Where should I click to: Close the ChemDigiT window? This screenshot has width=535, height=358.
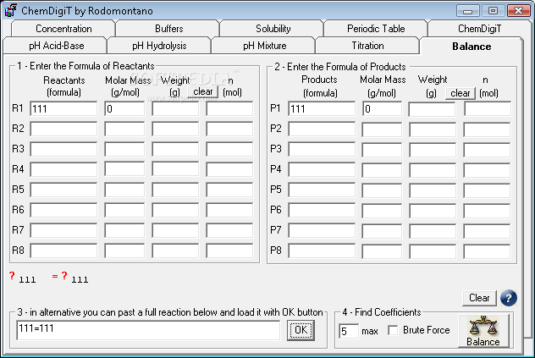518,11
